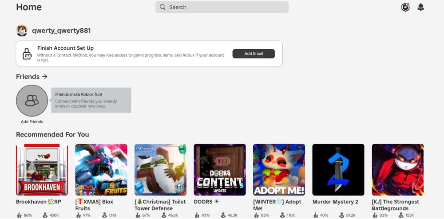Click the 86% rating of Brookhaven
Viewport: 444px width, 219px height.
coord(28,215)
